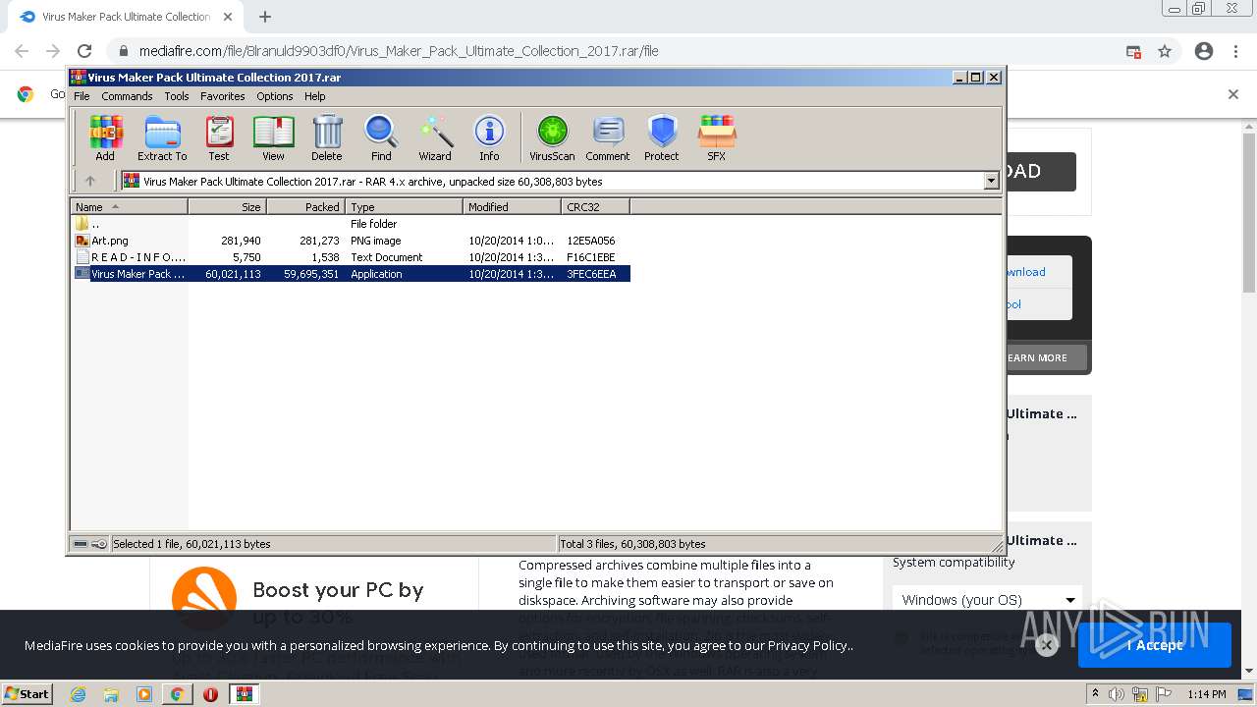This screenshot has height=707, width=1257.
Task: Click the SFX toolbar icon
Action: (x=717, y=138)
